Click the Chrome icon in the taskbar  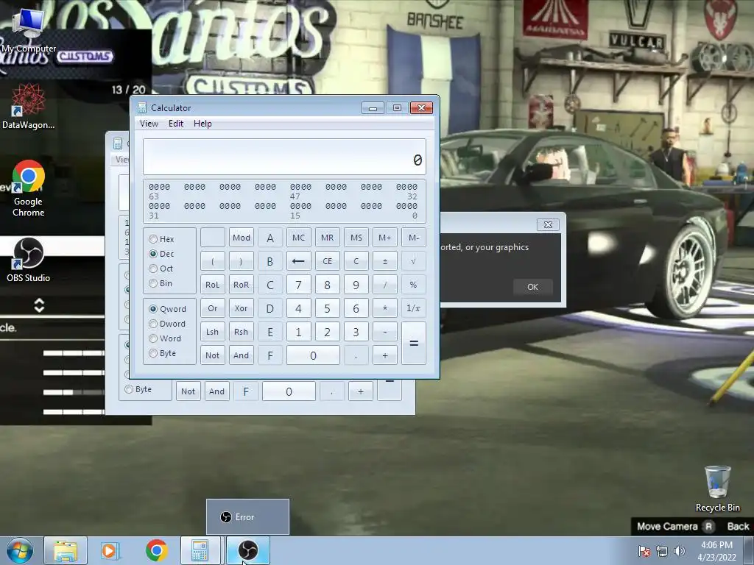(x=156, y=550)
